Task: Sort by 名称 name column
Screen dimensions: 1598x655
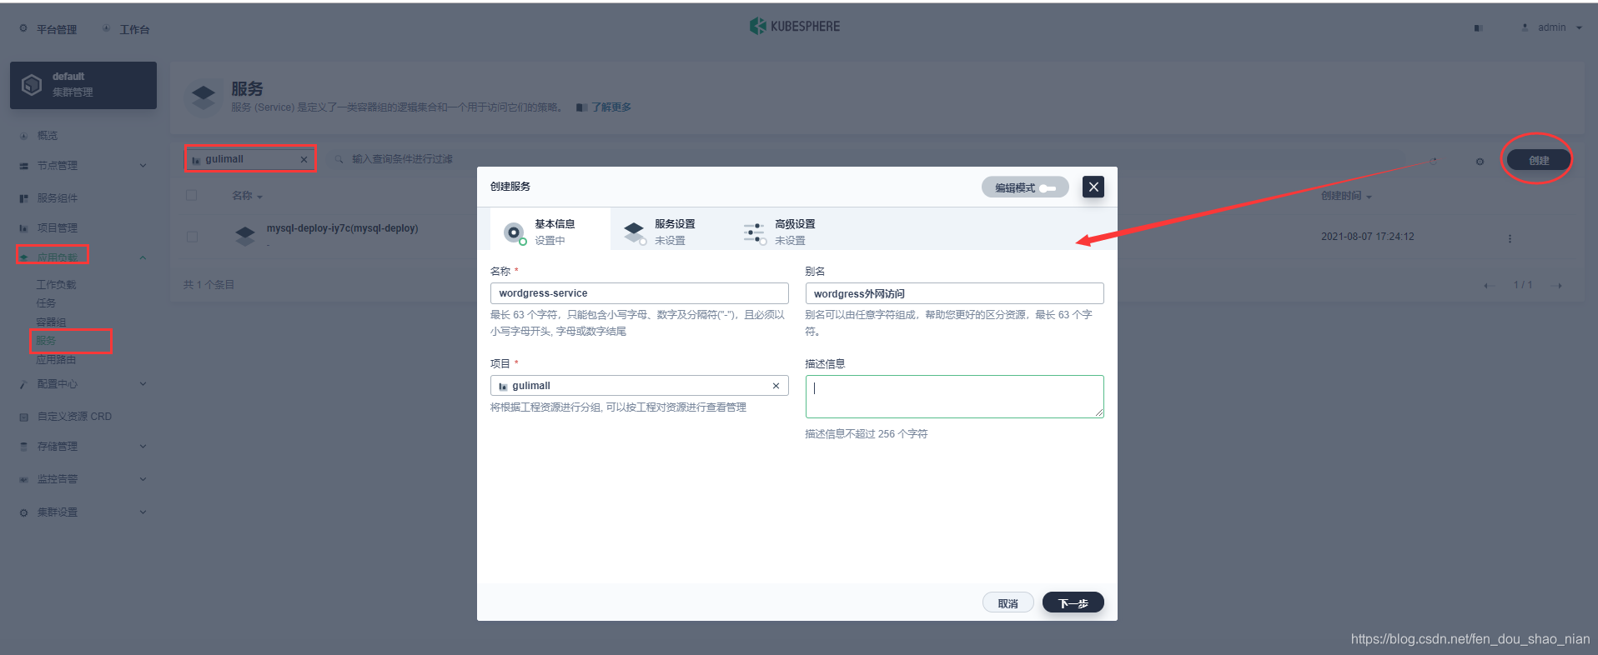Action: [x=247, y=196]
